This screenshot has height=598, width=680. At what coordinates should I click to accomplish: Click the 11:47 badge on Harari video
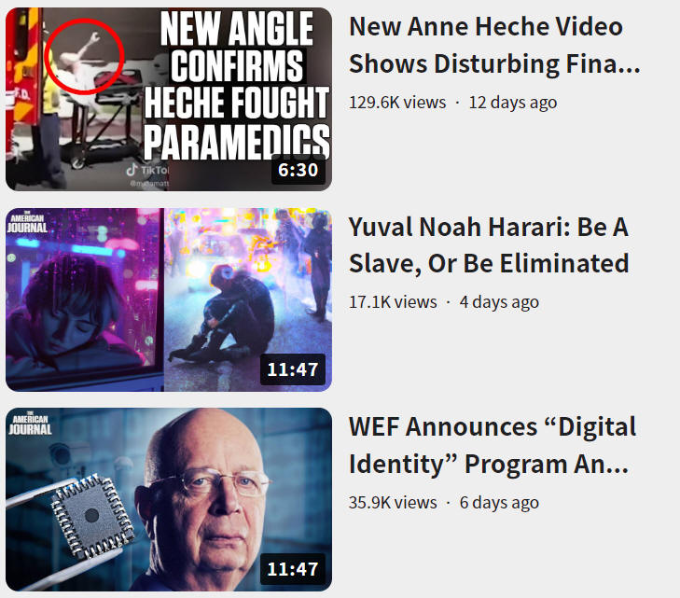tap(293, 369)
